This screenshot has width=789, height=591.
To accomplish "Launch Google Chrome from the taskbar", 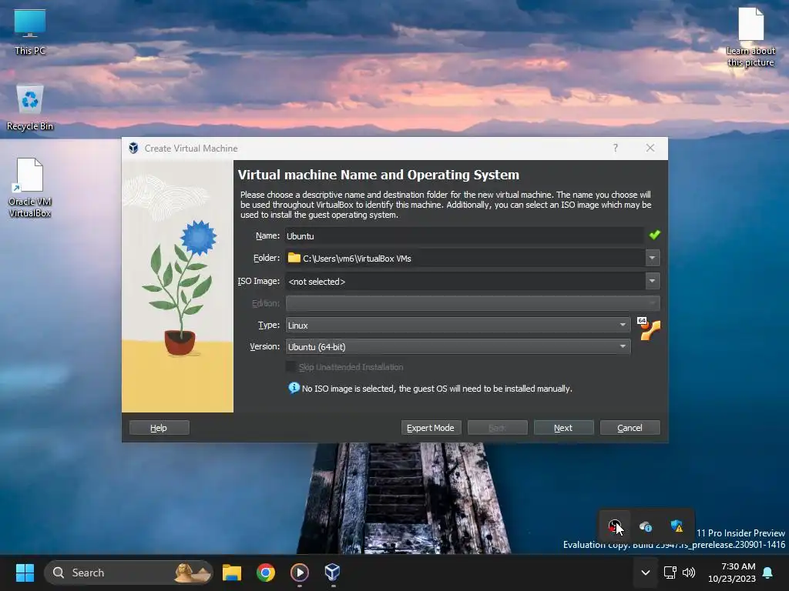I will pyautogui.click(x=266, y=573).
